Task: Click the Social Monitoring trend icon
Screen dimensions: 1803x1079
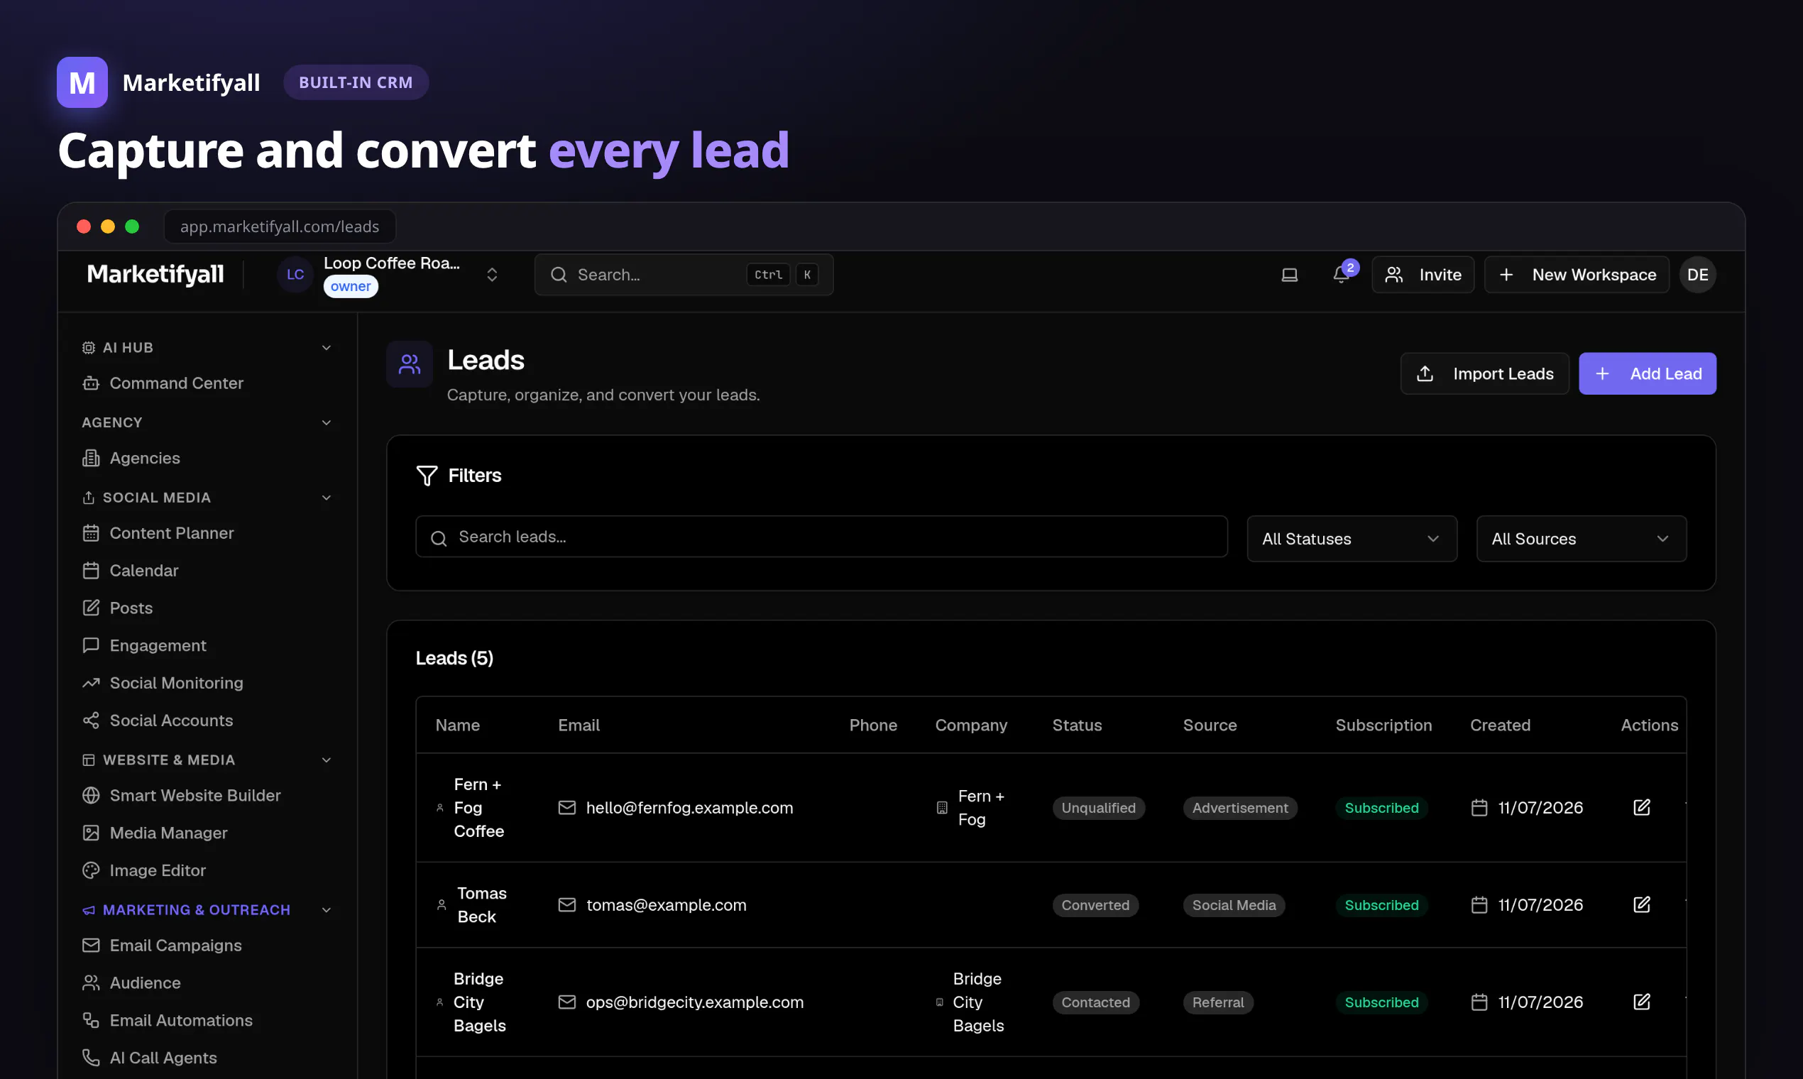Action: click(x=91, y=683)
